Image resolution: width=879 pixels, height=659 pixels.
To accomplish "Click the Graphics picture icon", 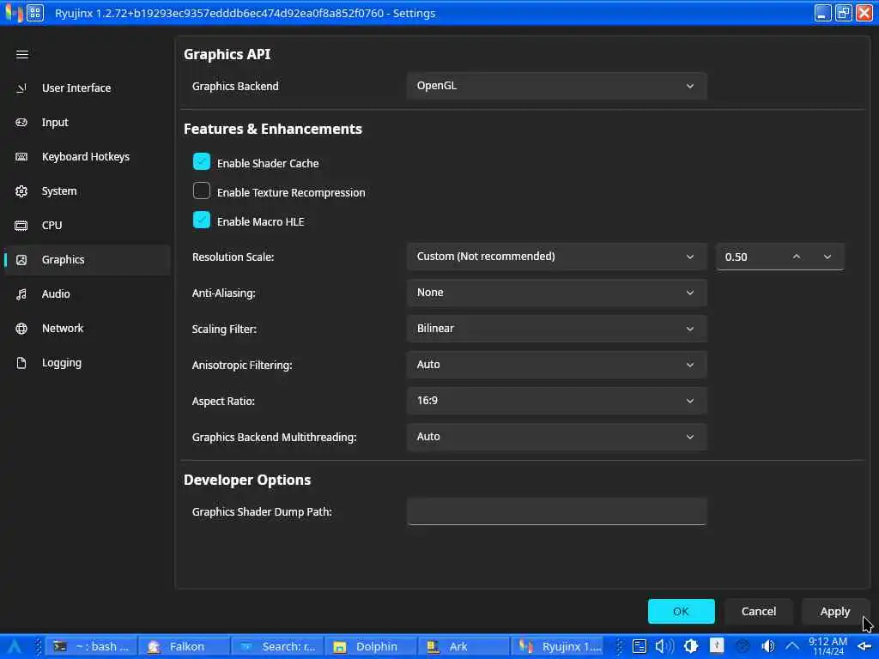I will click(x=21, y=260).
